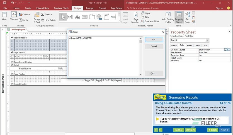Switch to the Arrange ribbon tab
This screenshot has width=233, height=135.
(89, 8)
